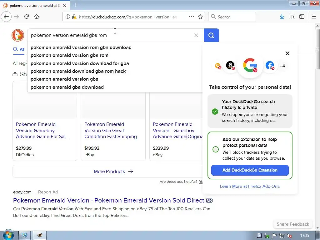
Task: Choose suggestion pokemon emerald version gba
Action: point(64,79)
